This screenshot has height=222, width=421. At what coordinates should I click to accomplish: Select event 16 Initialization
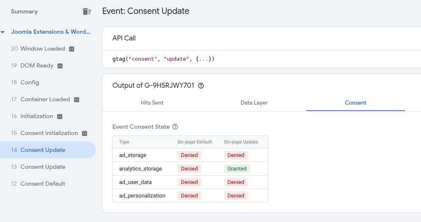[32, 116]
